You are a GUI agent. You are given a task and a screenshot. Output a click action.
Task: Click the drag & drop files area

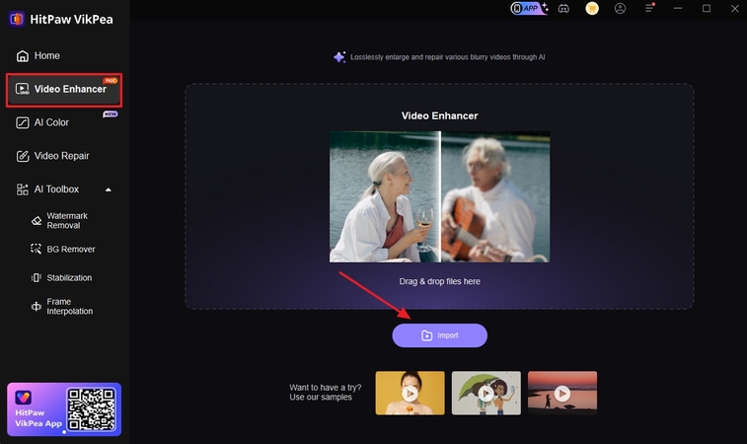tap(439, 196)
